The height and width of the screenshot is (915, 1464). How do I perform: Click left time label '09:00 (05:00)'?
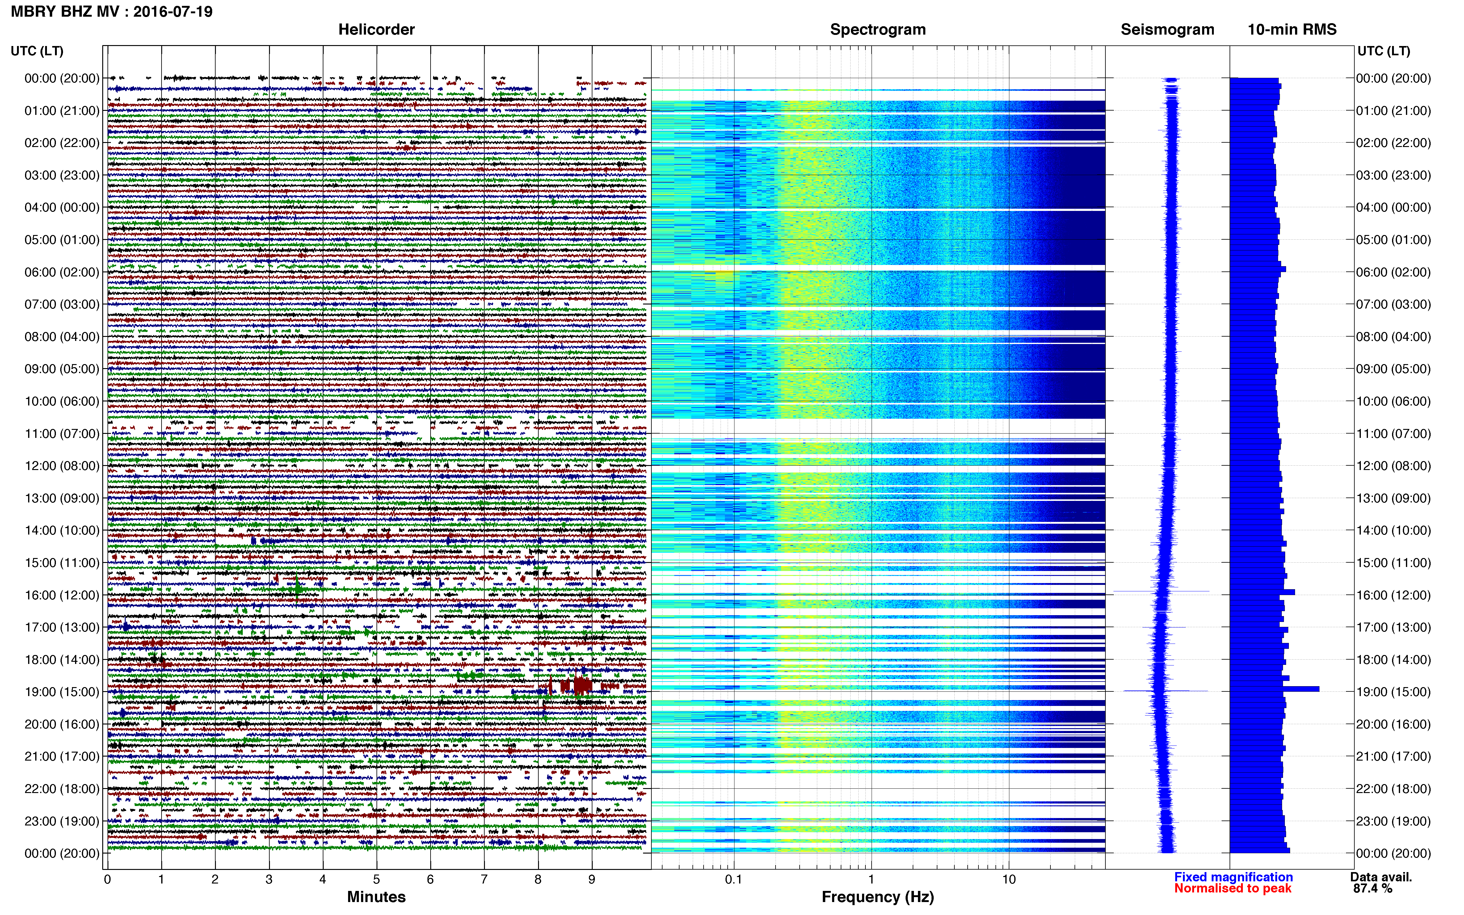coord(62,369)
